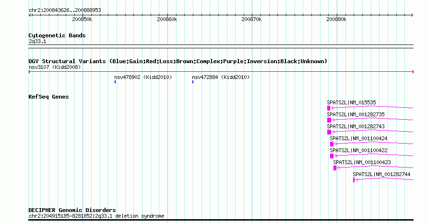
Task: Click the 200860k ruler tick label
Action: (167, 19)
